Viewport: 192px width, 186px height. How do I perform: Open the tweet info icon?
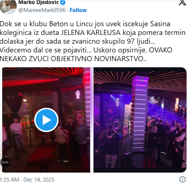tap(183, 179)
